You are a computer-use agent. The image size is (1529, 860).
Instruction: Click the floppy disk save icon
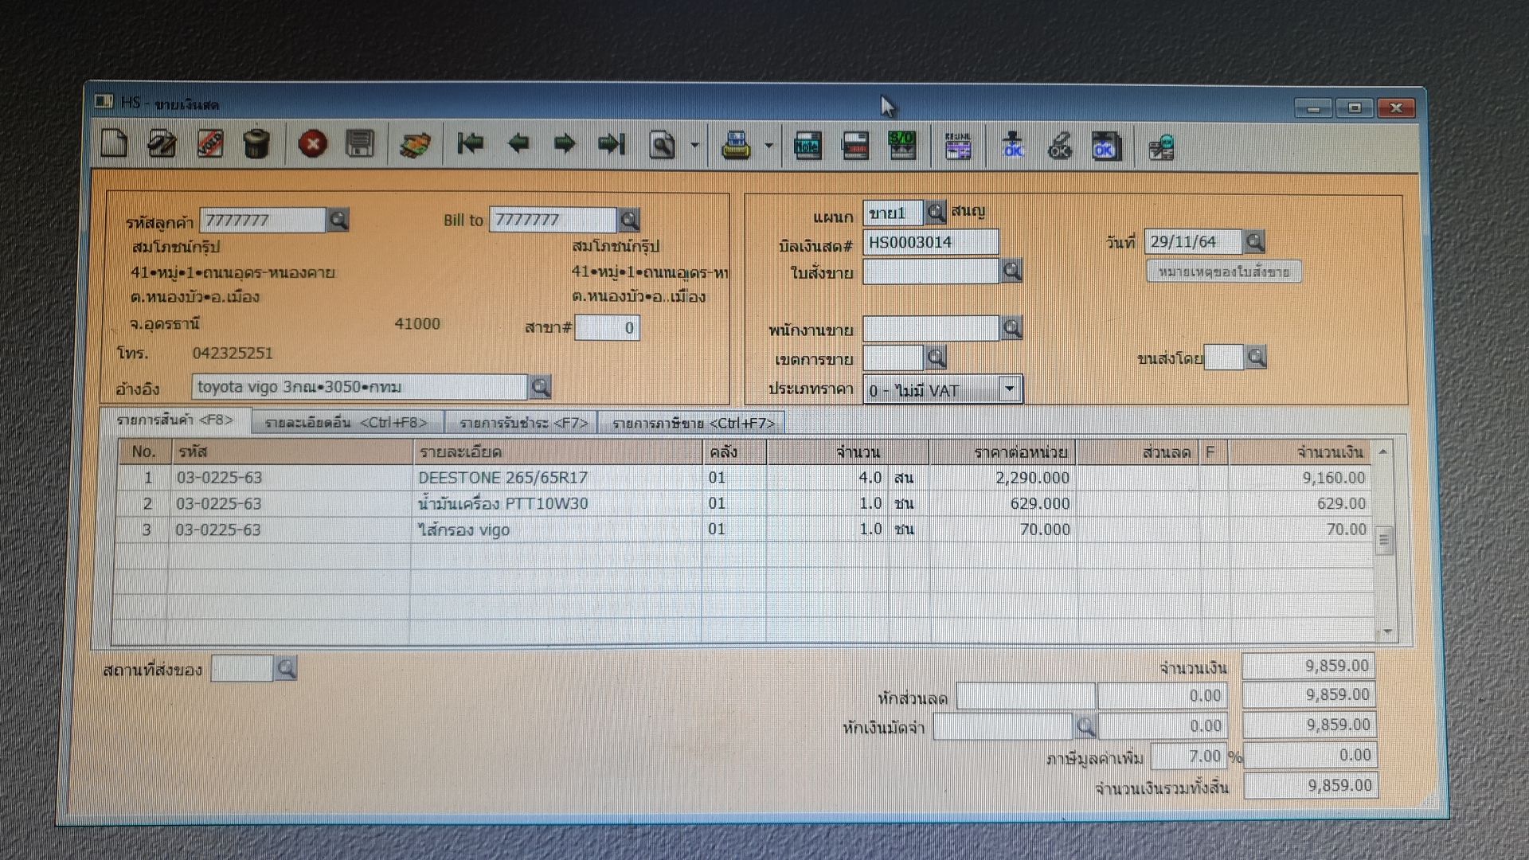[360, 144]
